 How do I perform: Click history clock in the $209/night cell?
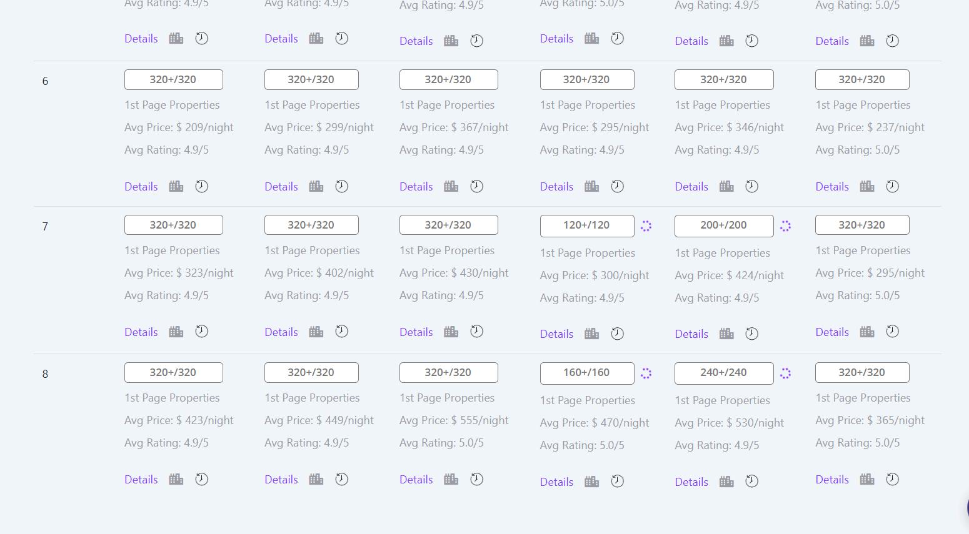(201, 186)
